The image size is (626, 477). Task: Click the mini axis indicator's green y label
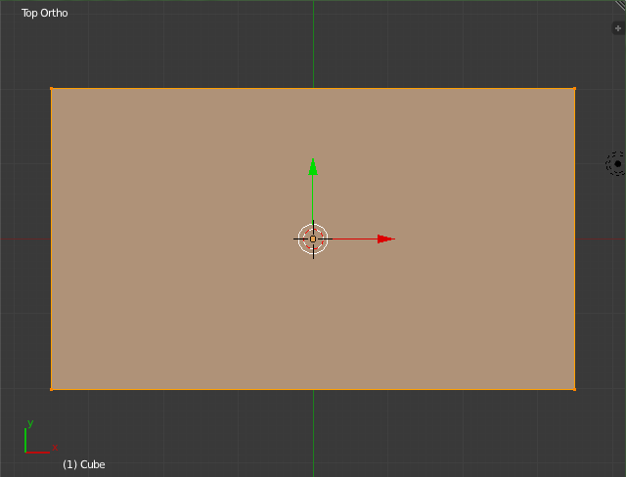30,423
